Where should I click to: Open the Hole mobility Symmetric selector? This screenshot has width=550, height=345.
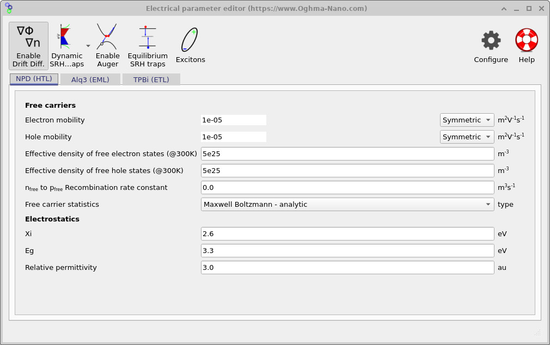(x=467, y=137)
